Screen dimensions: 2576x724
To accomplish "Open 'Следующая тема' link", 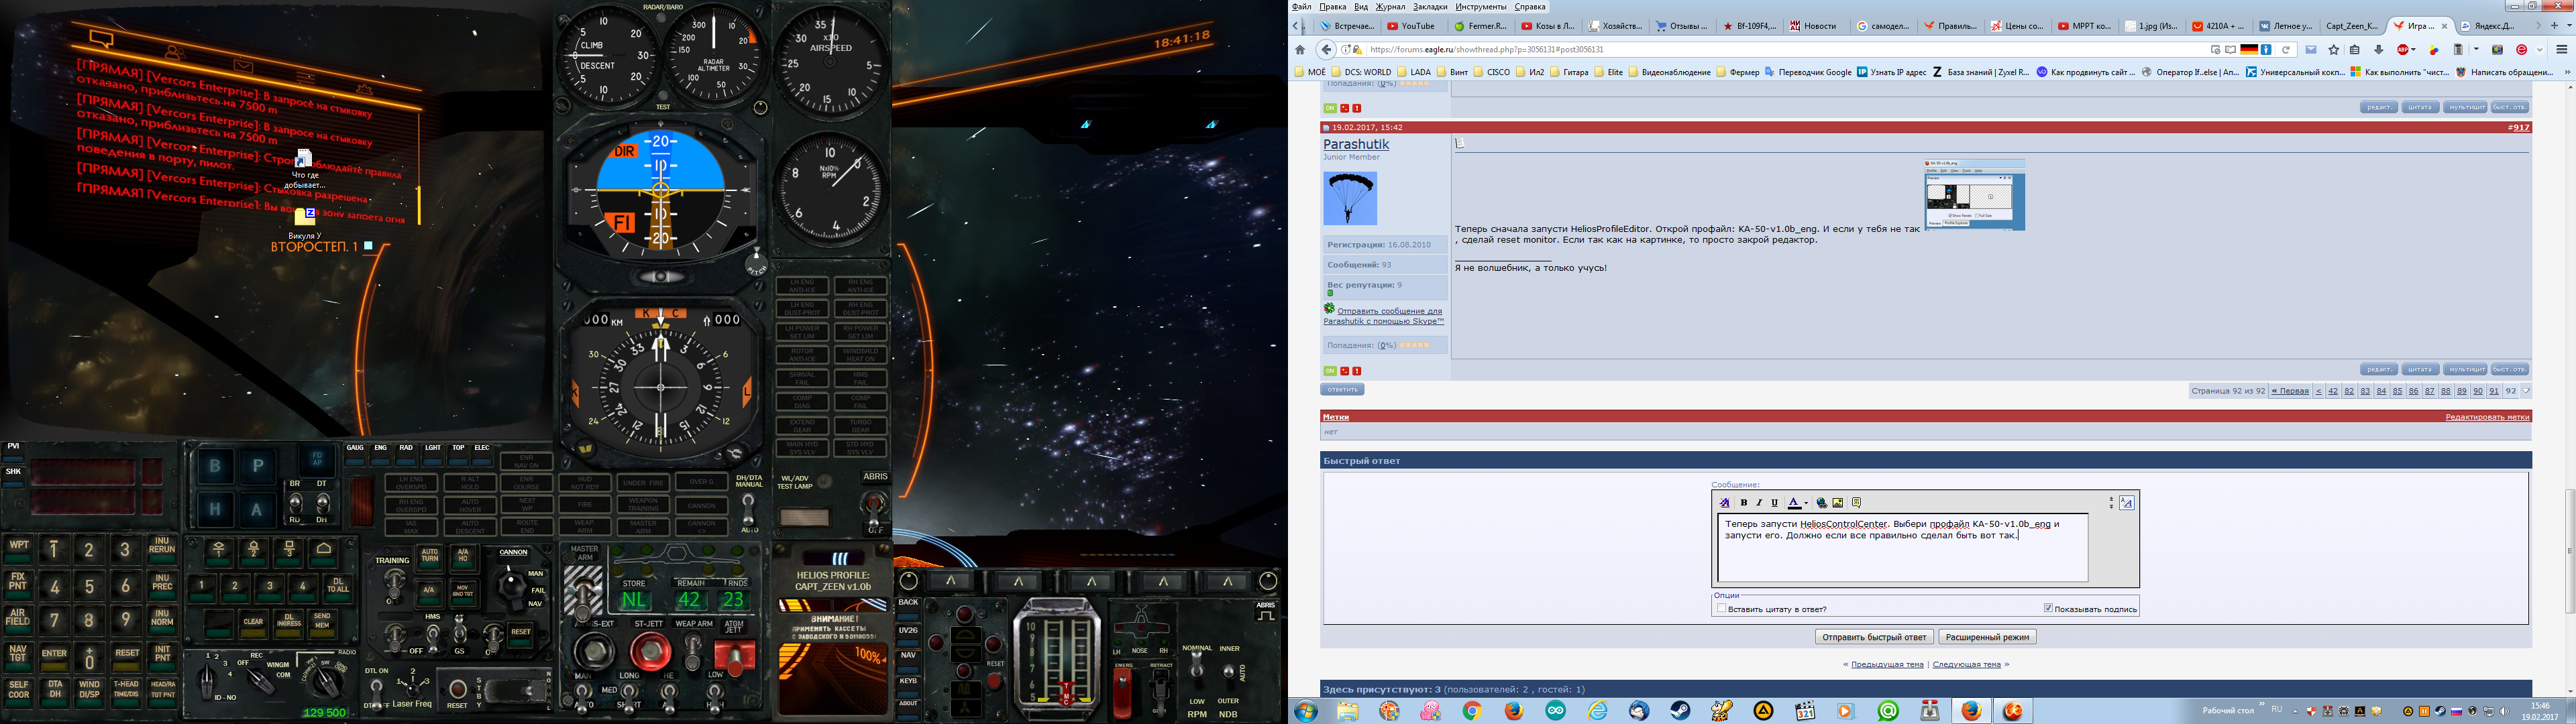I will 1966,664.
